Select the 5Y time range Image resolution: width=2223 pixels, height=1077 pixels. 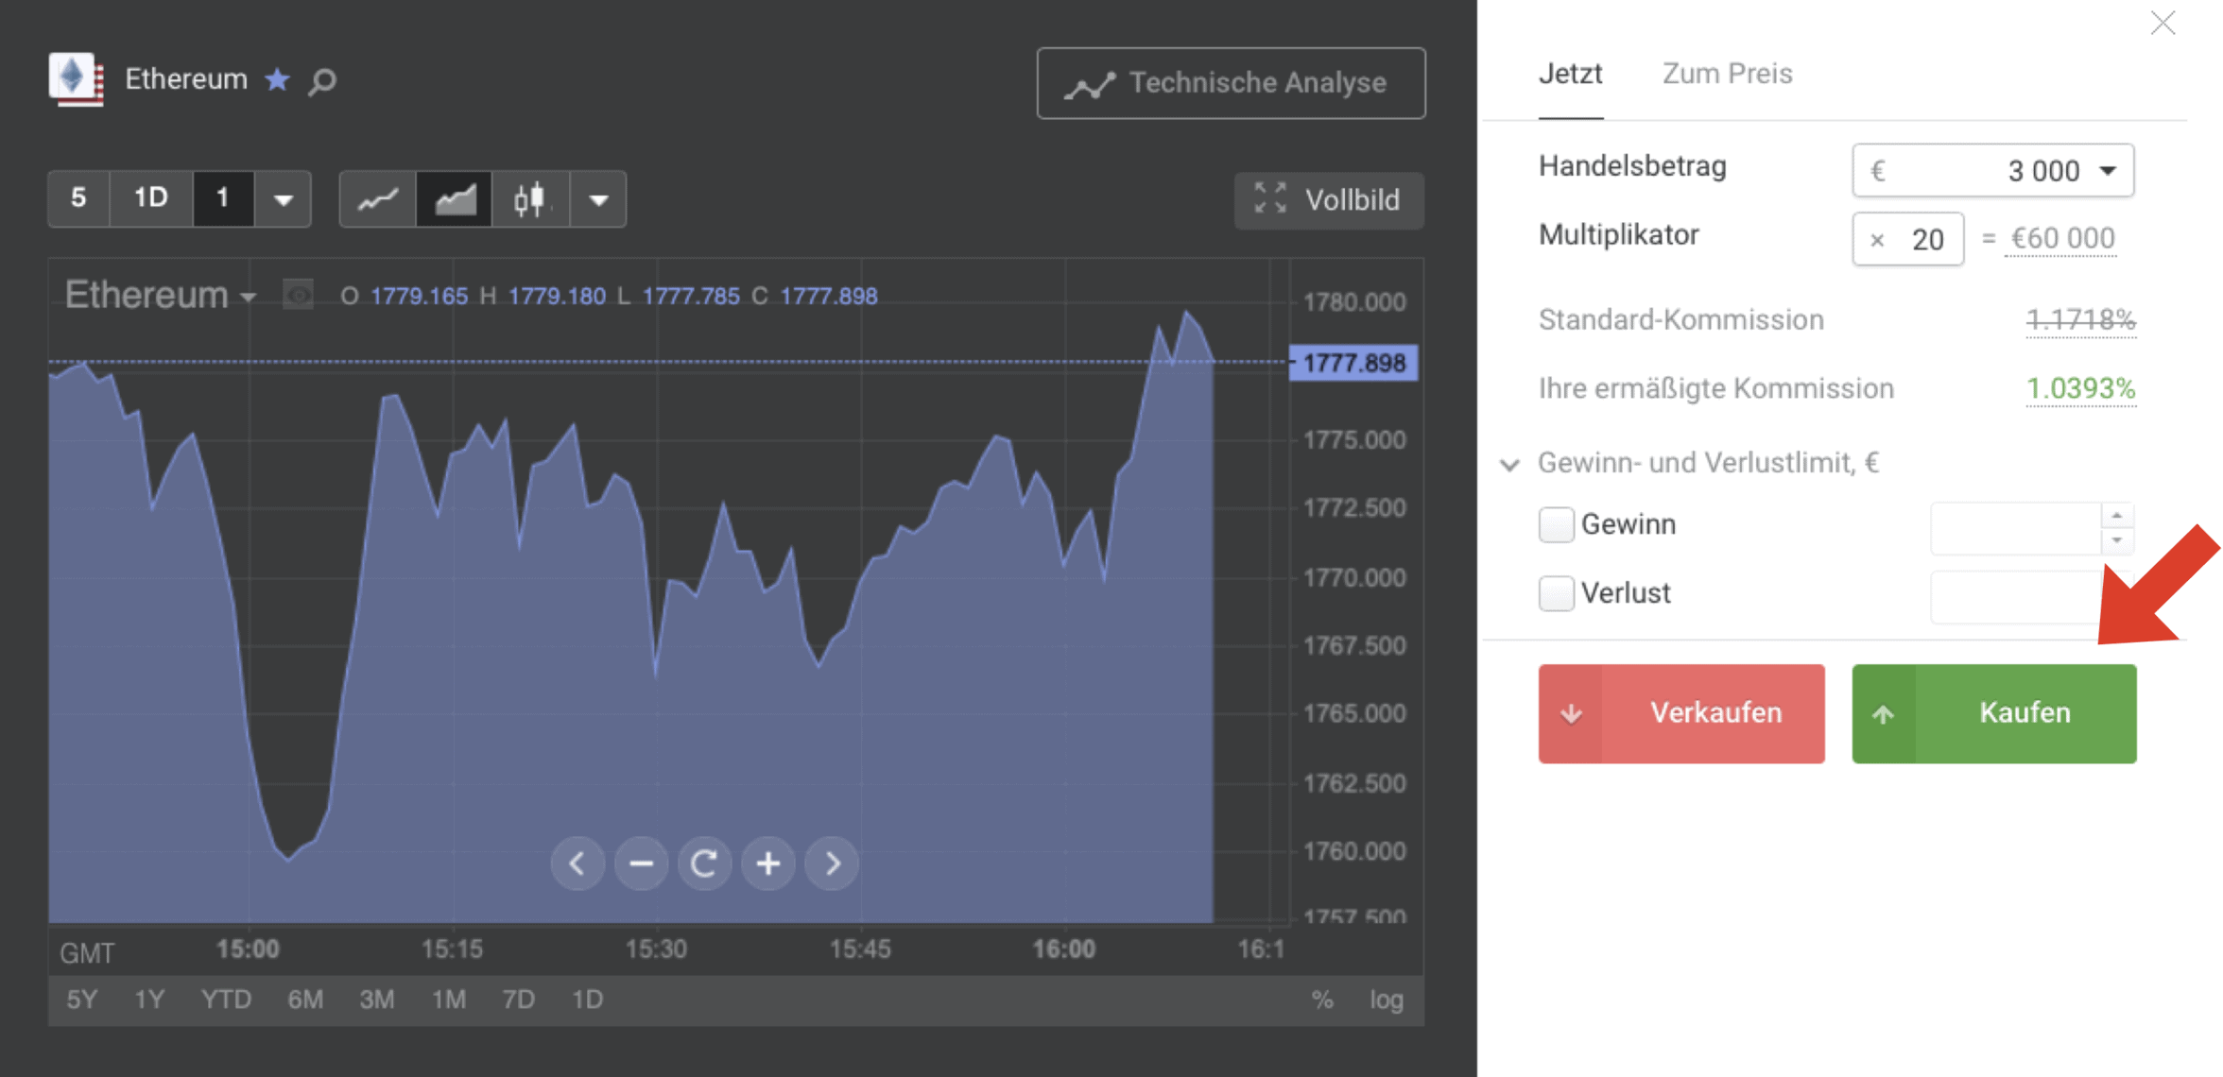point(82,1000)
